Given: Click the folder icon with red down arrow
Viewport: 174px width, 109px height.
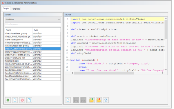Looking at the screenshot, I should click(x=99, y=100).
